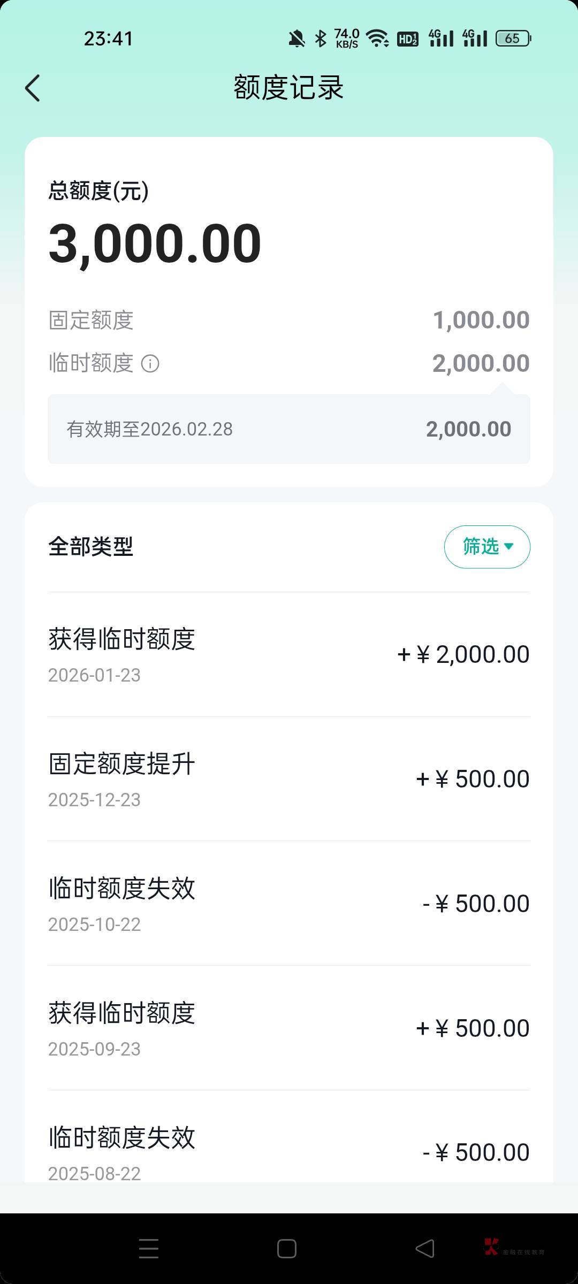578x1284 pixels.
Task: Tap the Wi-Fi signal icon
Action: 377,39
